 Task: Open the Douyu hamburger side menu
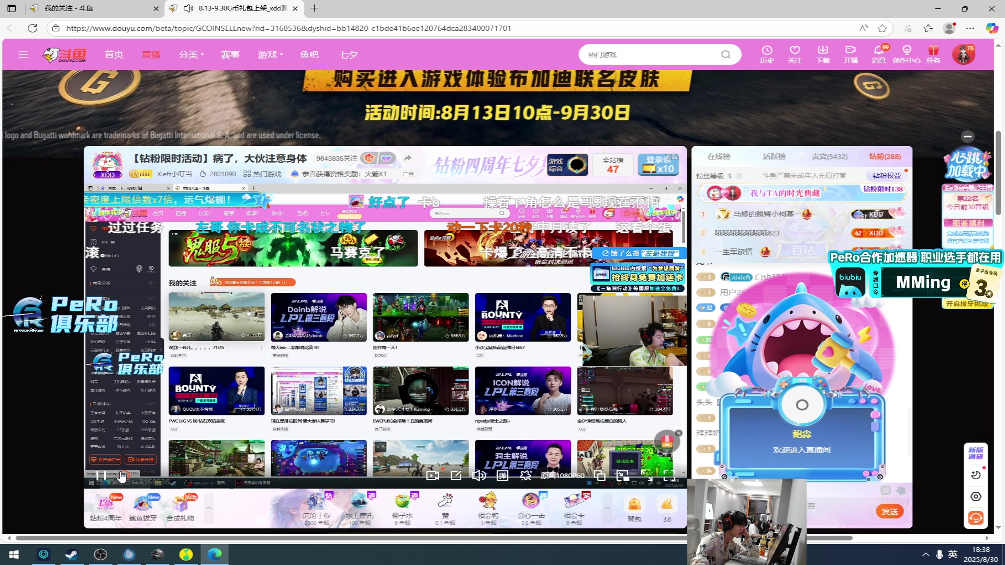point(23,54)
